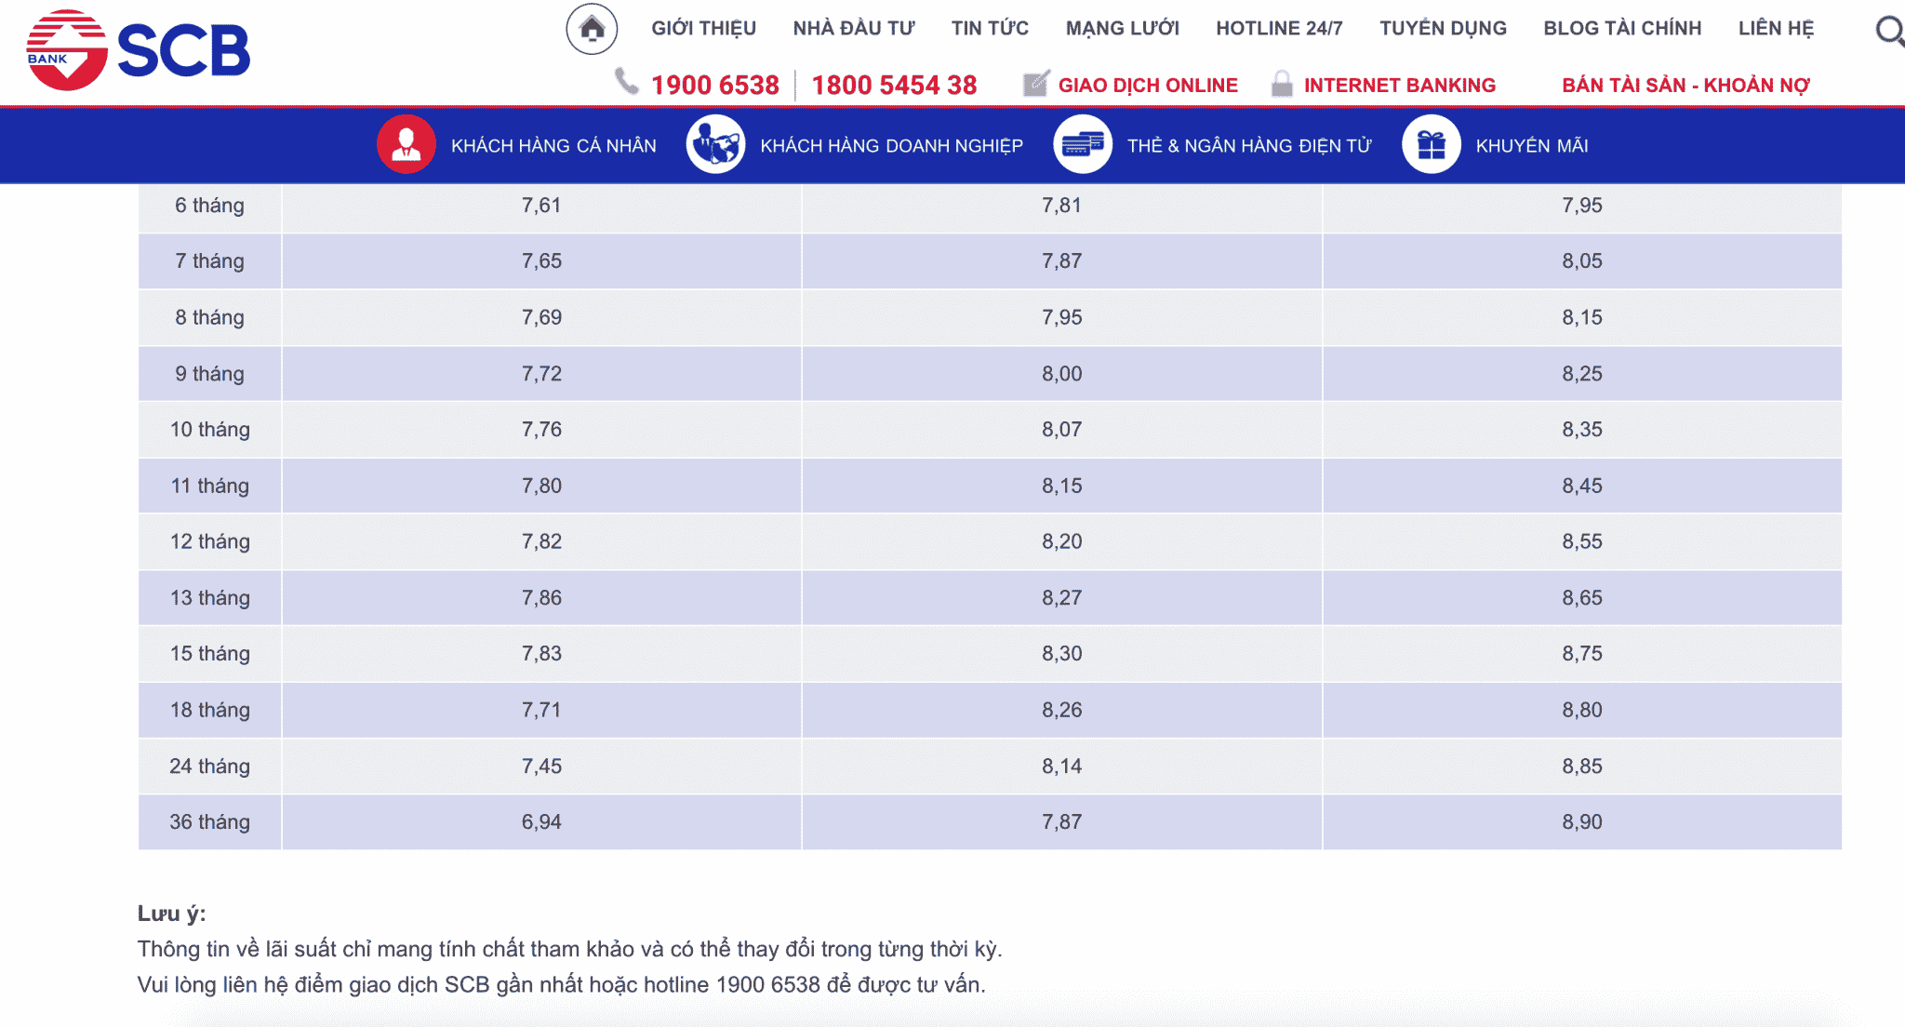This screenshot has height=1027, width=1905.
Task: Click hotline number 1800 5454 38
Action: tap(894, 86)
